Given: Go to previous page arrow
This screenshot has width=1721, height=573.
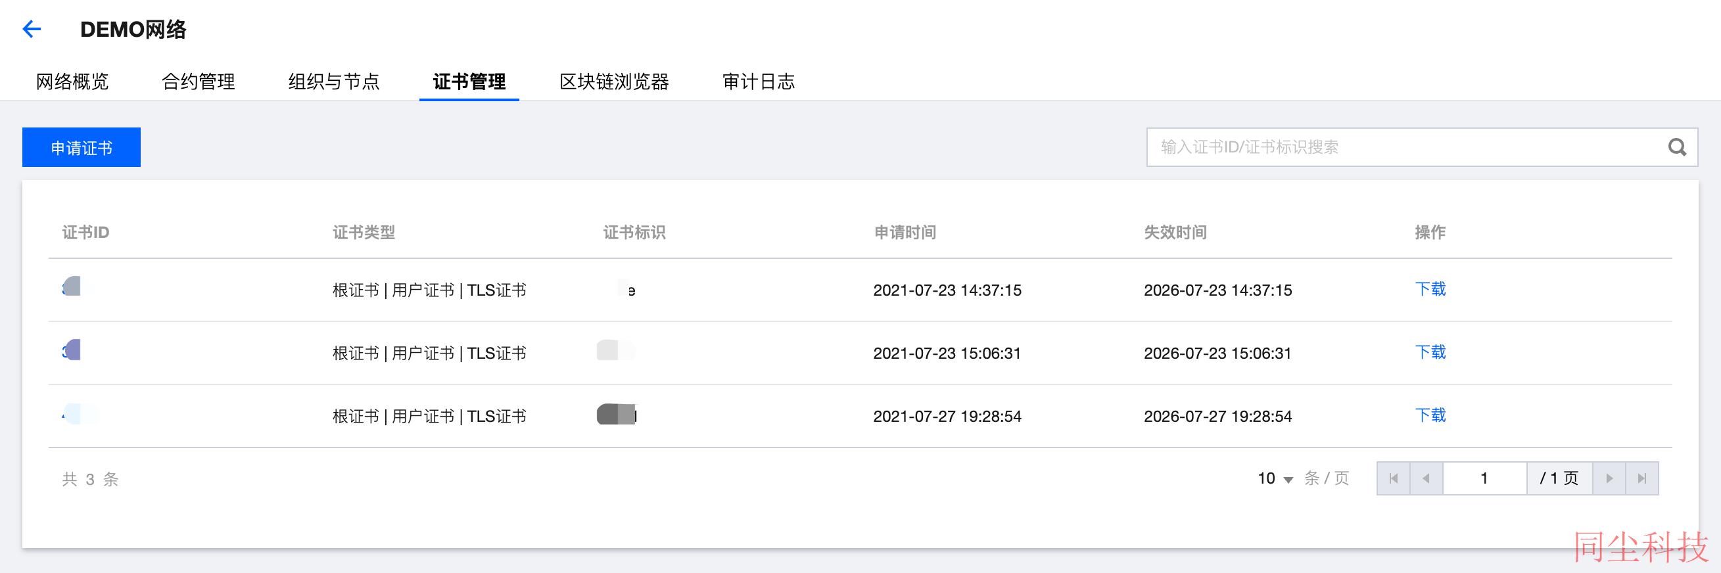Looking at the screenshot, I should [x=1426, y=478].
